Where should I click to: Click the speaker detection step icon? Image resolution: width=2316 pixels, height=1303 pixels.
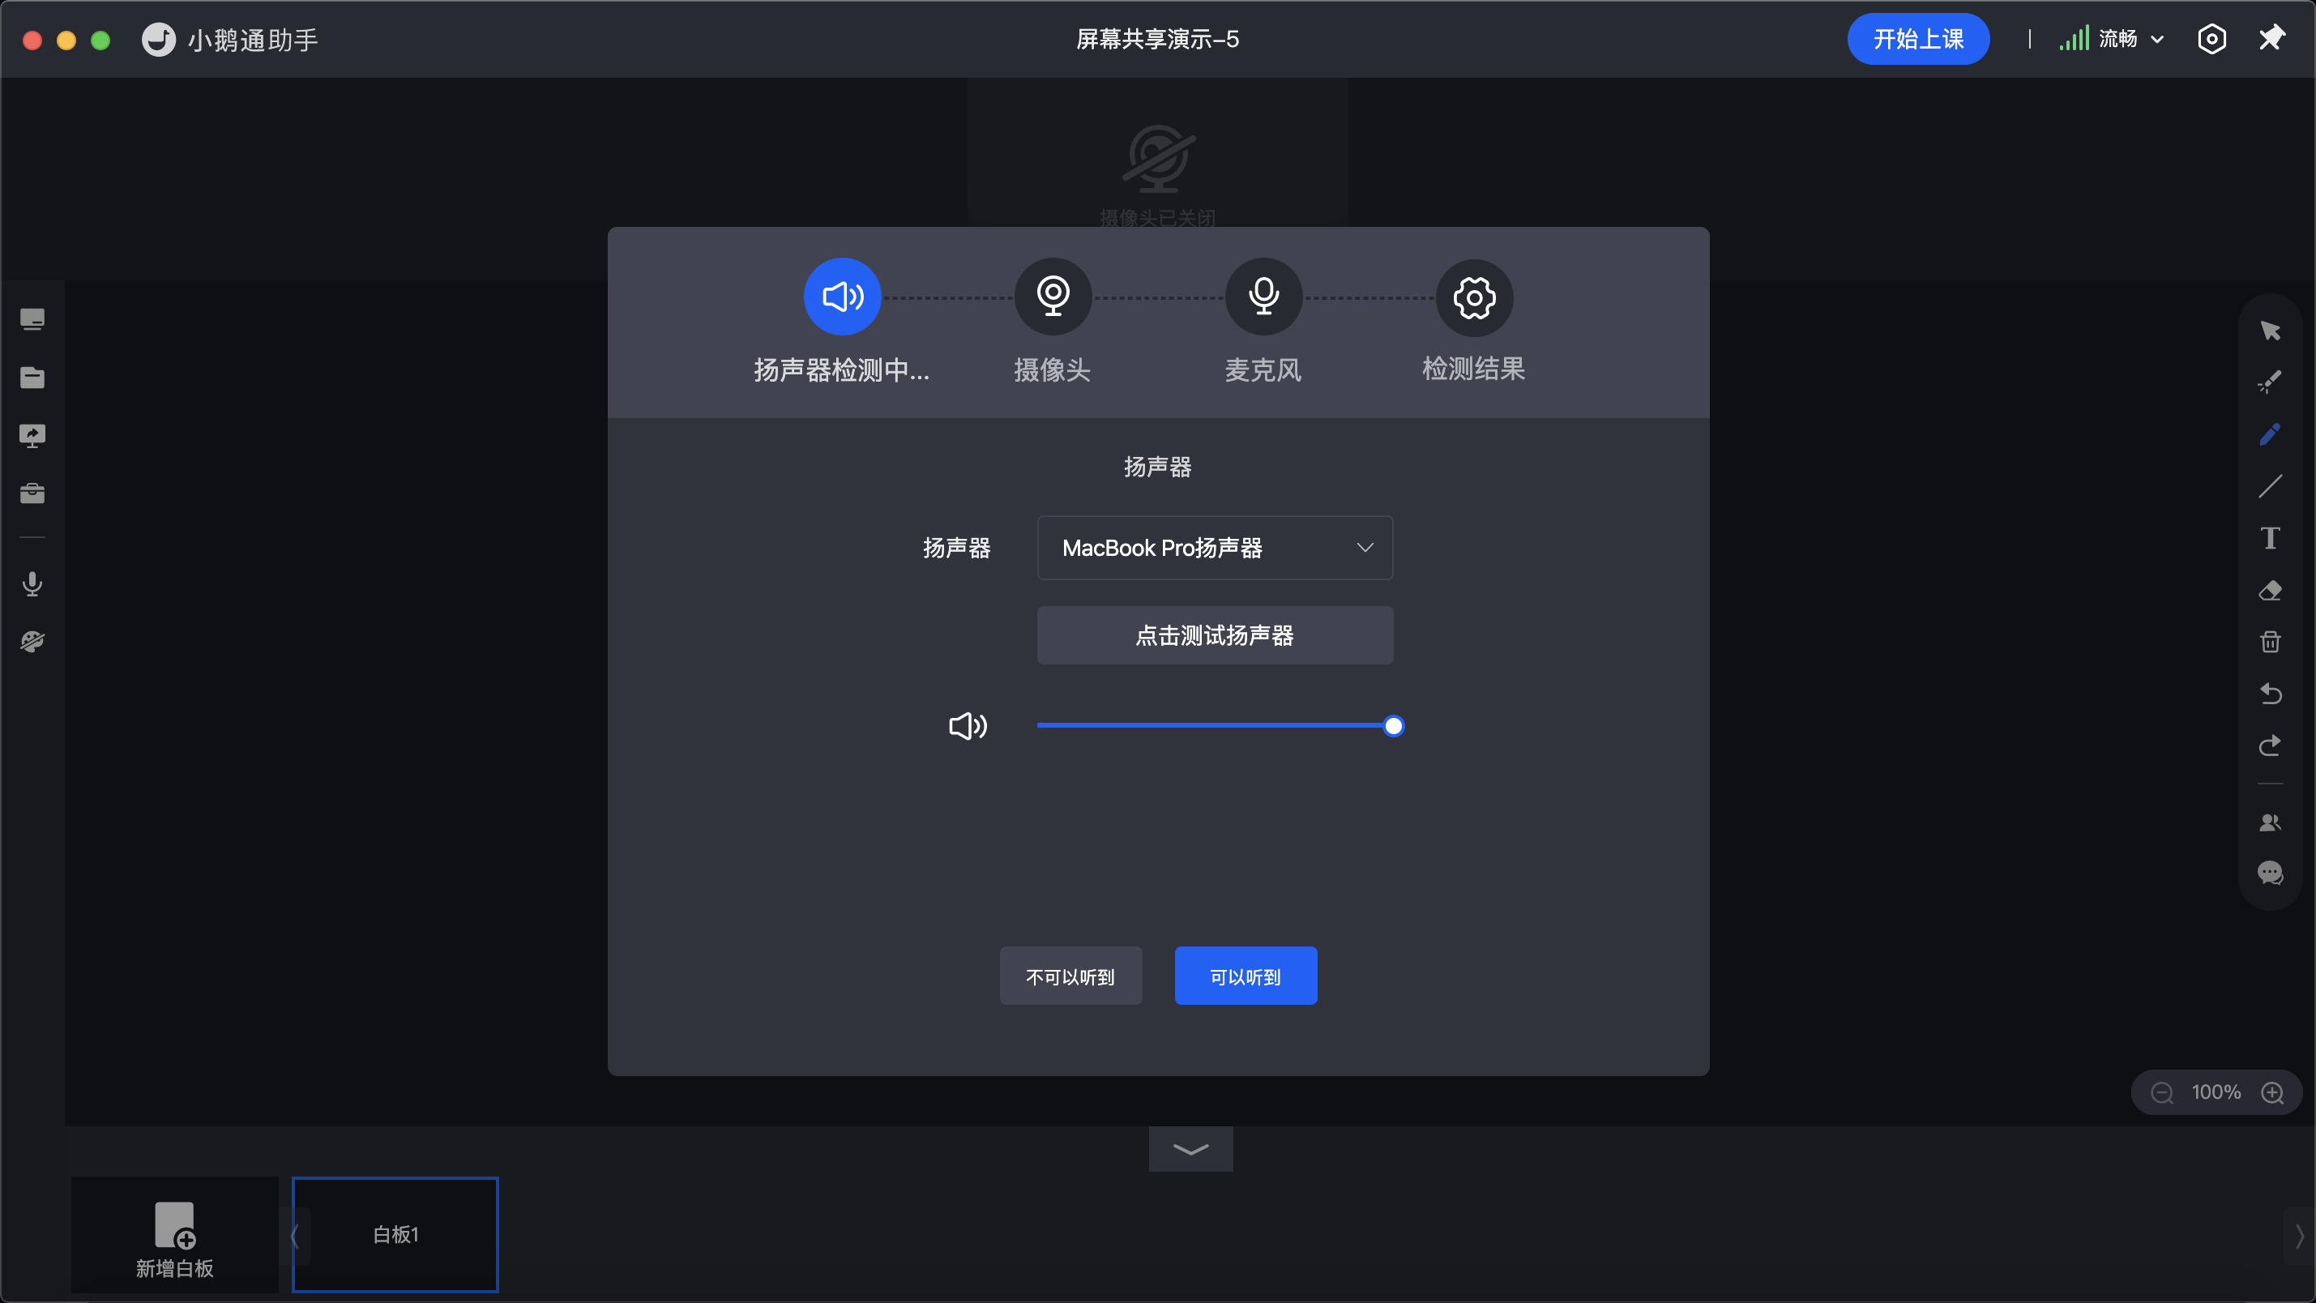pyautogui.click(x=843, y=297)
